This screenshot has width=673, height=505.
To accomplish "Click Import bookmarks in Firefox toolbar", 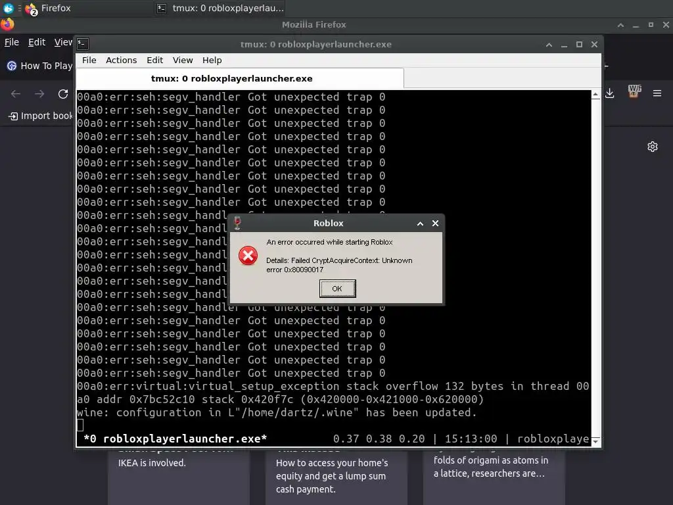I will click(x=41, y=116).
